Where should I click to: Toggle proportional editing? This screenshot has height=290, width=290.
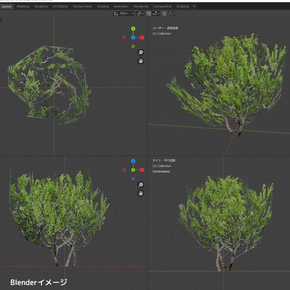[164, 14]
